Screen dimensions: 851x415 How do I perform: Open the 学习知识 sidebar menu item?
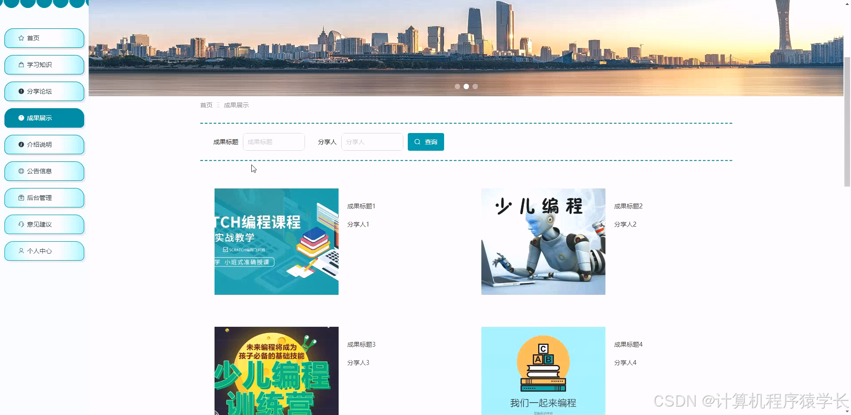pyautogui.click(x=44, y=65)
